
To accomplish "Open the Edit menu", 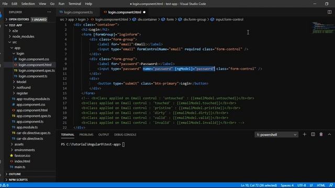I will pos(14,4).
